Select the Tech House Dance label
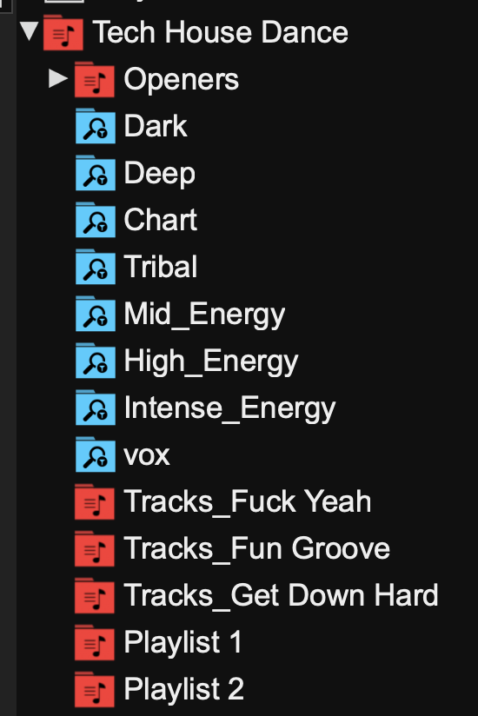Image resolution: width=478 pixels, height=716 pixels. pyautogui.click(x=220, y=32)
